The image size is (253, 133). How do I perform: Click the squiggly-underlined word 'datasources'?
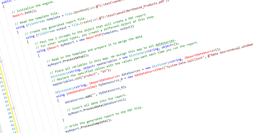165,43
